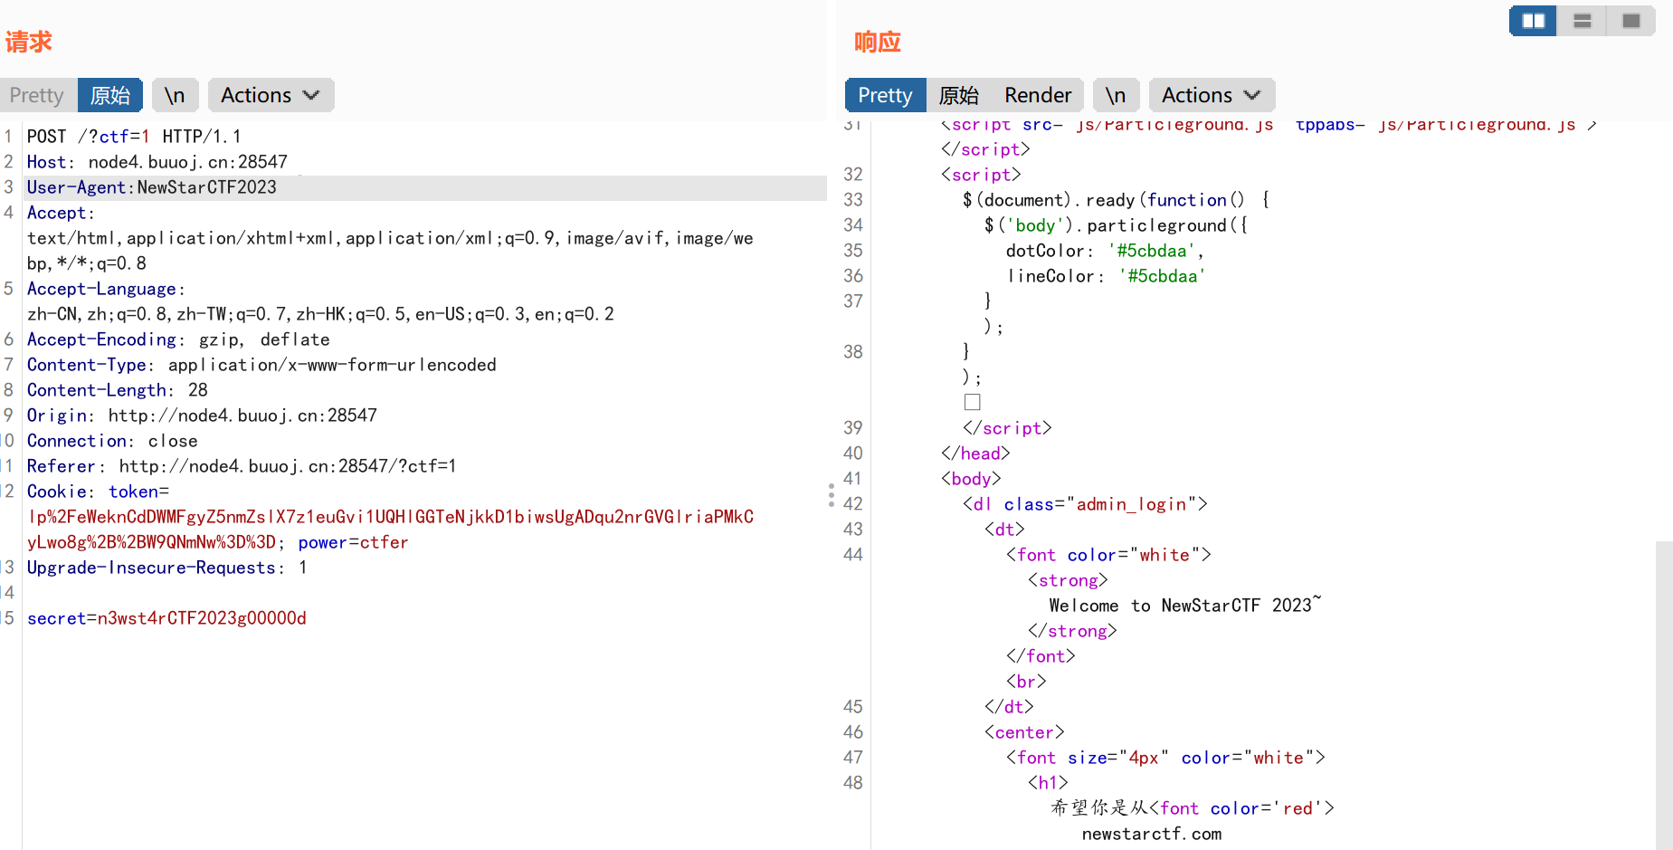Image resolution: width=1673 pixels, height=850 pixels.
Task: Click lineColor '#5cbdaa' line in response
Action: pos(1106,276)
